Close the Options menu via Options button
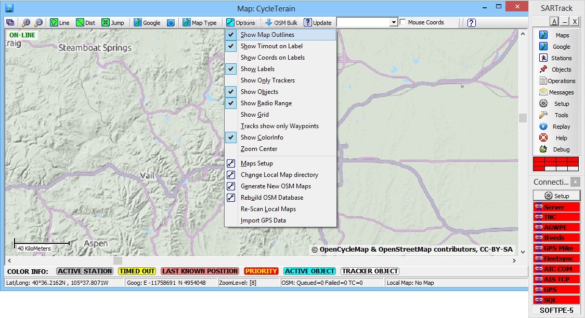 tap(241, 23)
